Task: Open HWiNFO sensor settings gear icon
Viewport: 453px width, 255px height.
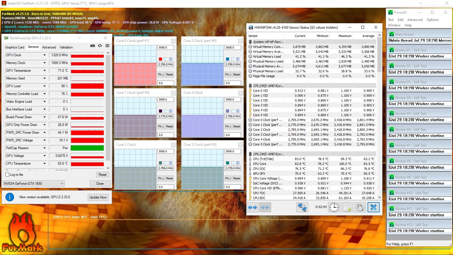Action: click(360, 207)
